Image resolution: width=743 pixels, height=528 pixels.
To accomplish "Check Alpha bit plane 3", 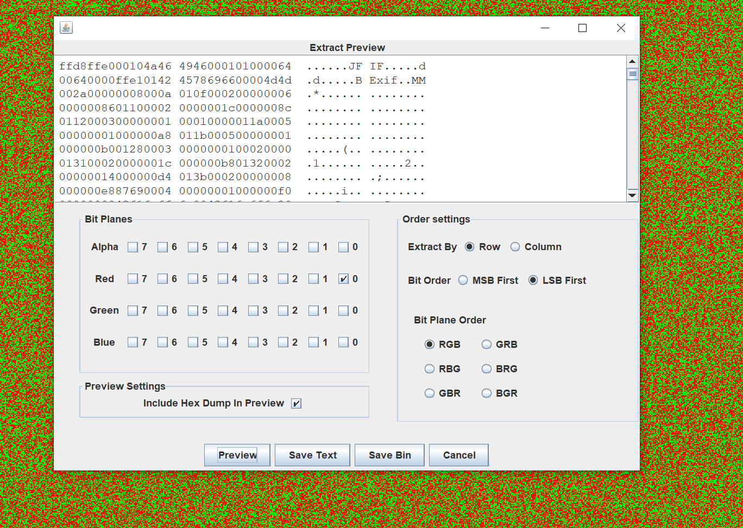I will (253, 247).
